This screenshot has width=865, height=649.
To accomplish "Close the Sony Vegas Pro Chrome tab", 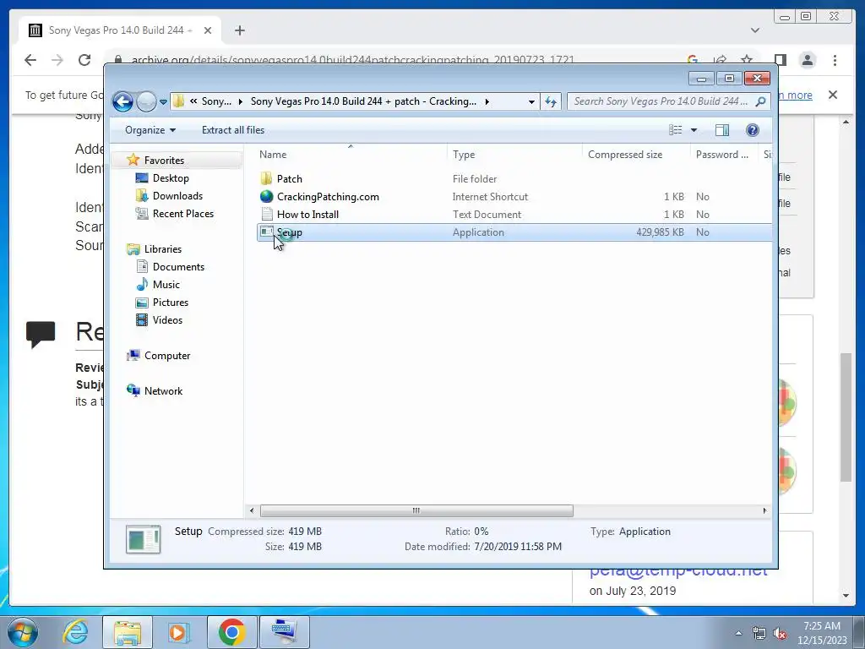I will point(208,30).
